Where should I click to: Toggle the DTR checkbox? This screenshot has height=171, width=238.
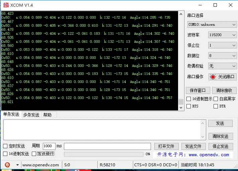(x=216, y=106)
